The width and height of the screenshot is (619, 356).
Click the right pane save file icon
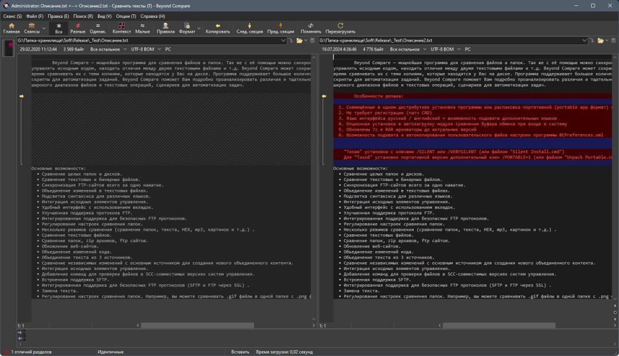(x=614, y=40)
